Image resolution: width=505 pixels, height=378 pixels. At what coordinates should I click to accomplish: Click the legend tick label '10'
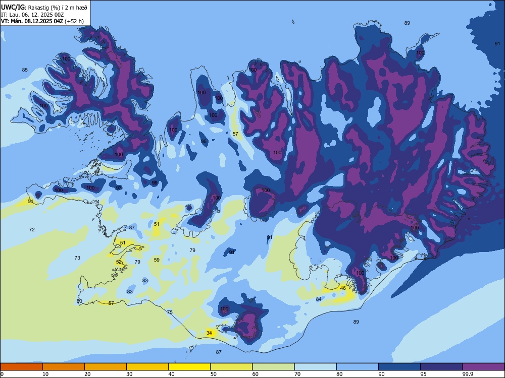(45, 374)
